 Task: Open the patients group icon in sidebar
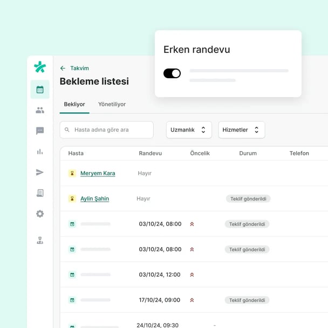(40, 110)
